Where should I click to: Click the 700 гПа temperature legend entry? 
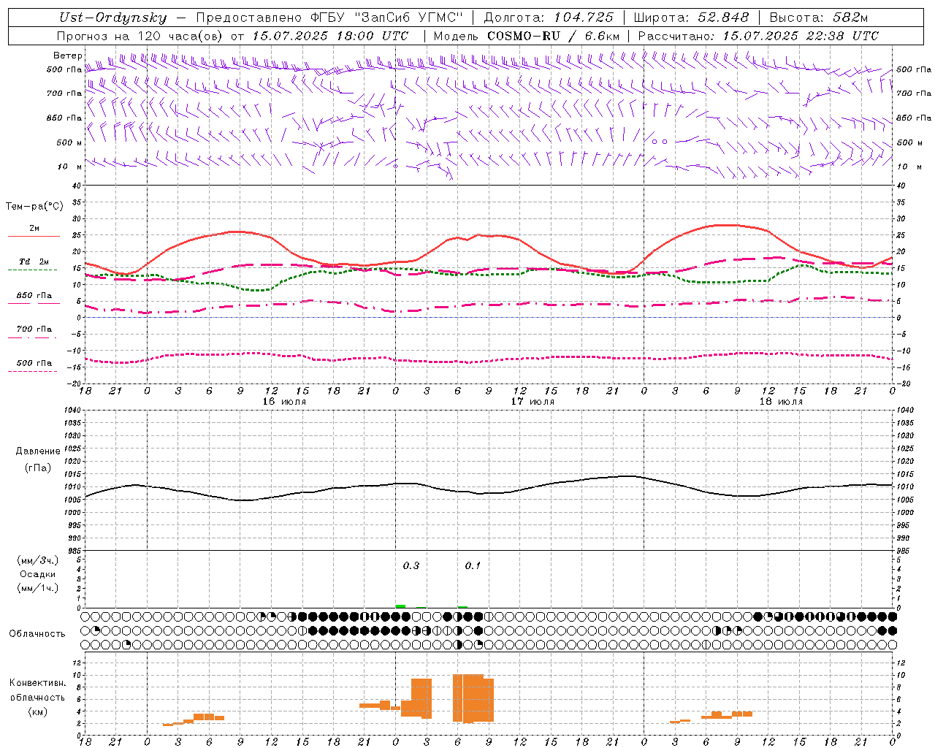pyautogui.click(x=34, y=329)
